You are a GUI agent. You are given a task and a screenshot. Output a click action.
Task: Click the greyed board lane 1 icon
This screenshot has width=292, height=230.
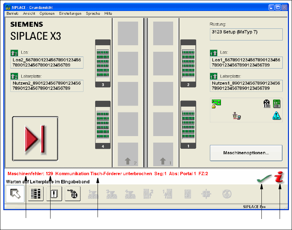coord(167,194)
